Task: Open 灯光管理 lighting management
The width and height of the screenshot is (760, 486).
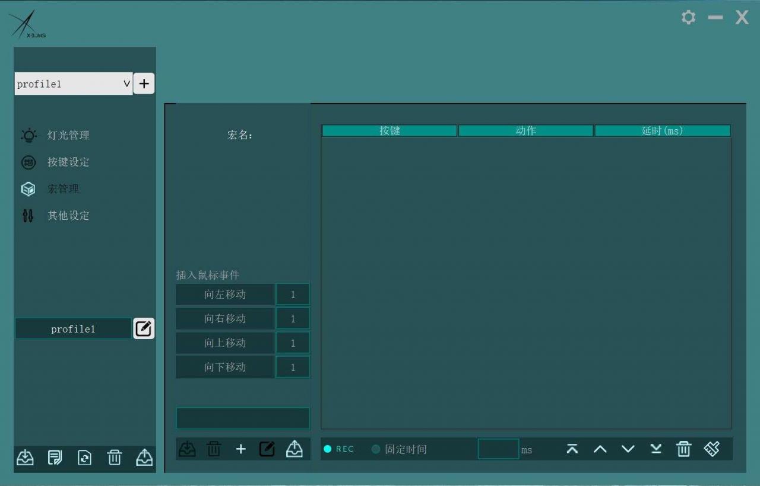Action: tap(68, 135)
